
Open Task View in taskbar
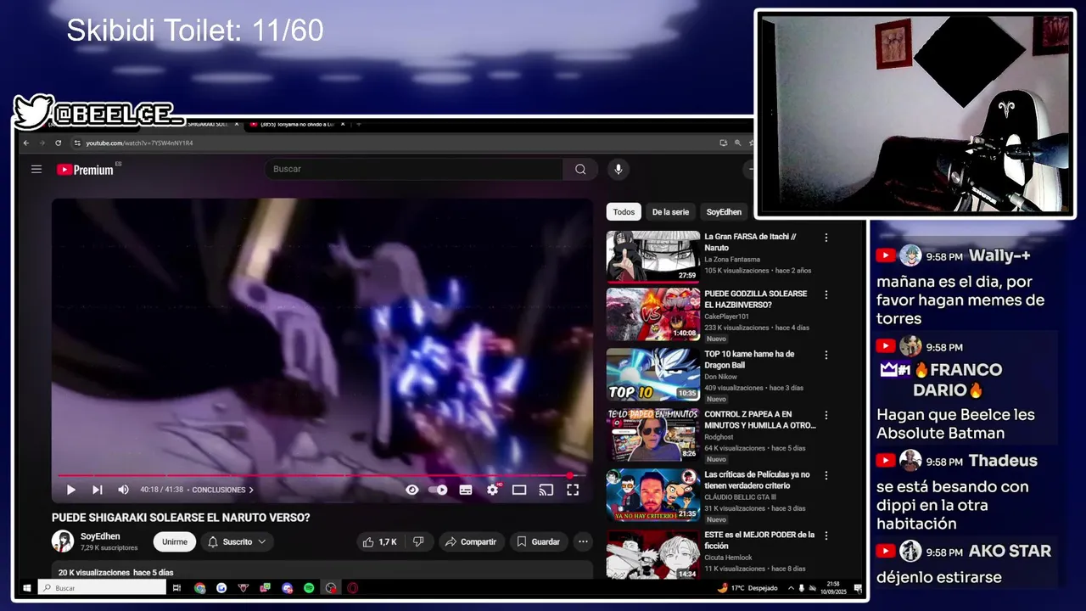pyautogui.click(x=176, y=588)
